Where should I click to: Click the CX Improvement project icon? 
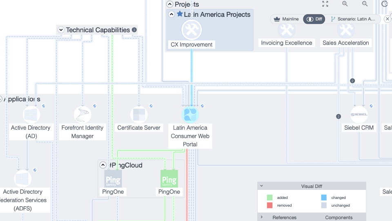(x=192, y=30)
